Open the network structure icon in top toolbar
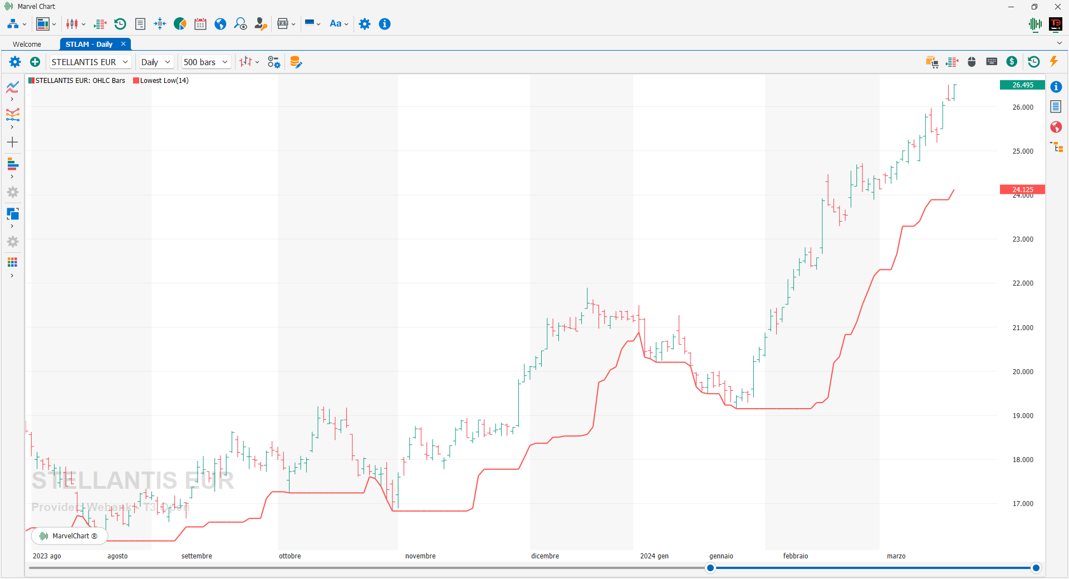The height and width of the screenshot is (579, 1069). click(x=13, y=24)
